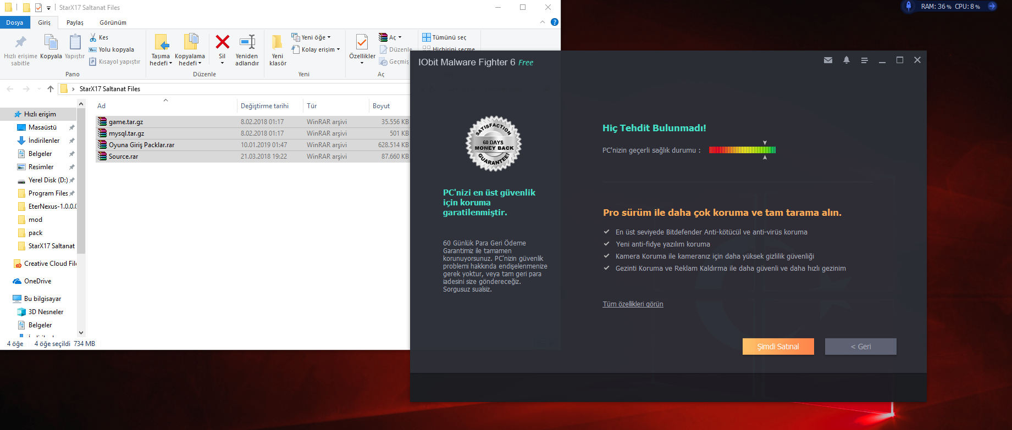Open the Dosya menu tab
Screen dimensions: 1012x430
coord(15,23)
